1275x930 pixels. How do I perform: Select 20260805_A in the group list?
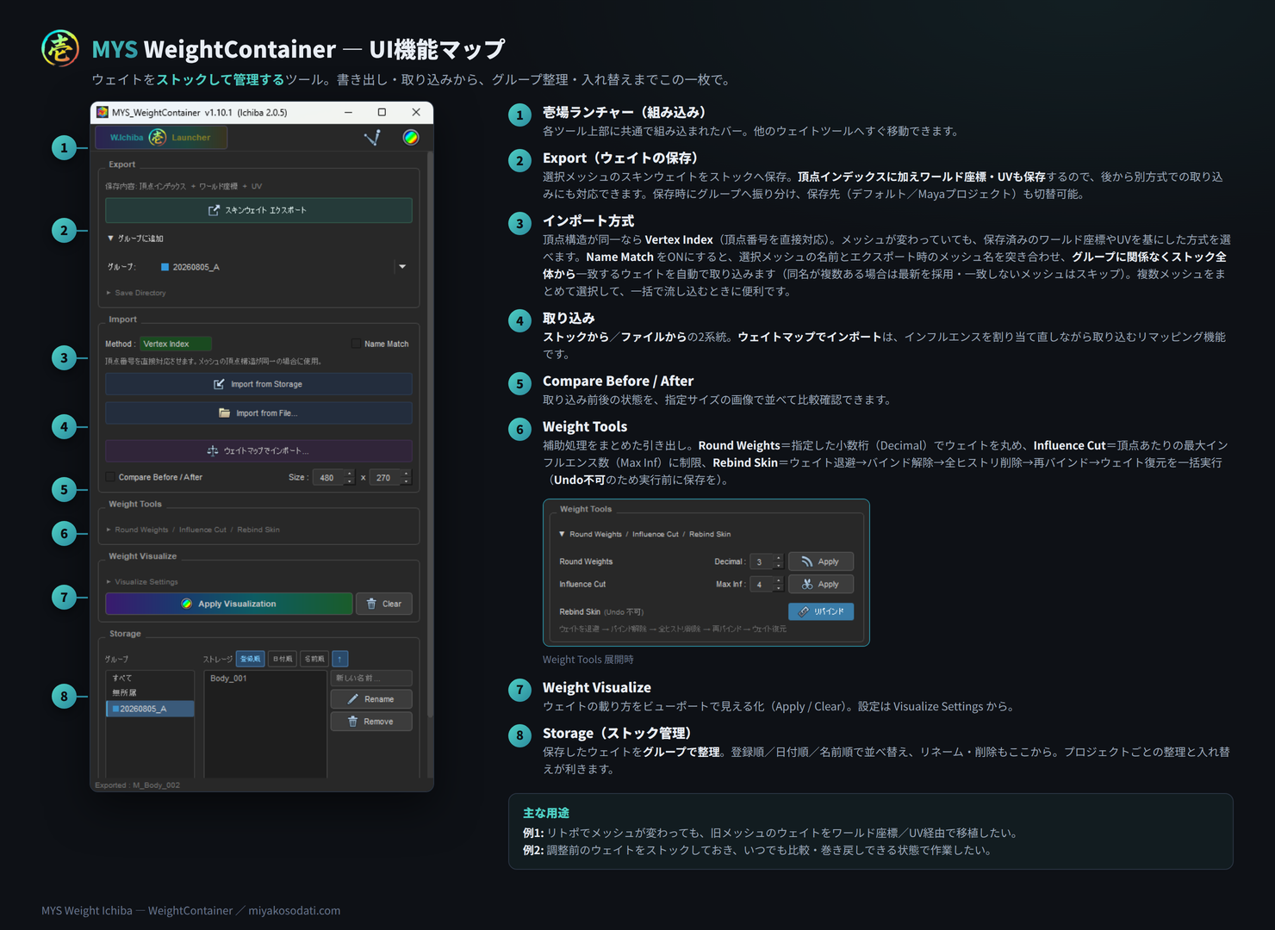point(150,709)
